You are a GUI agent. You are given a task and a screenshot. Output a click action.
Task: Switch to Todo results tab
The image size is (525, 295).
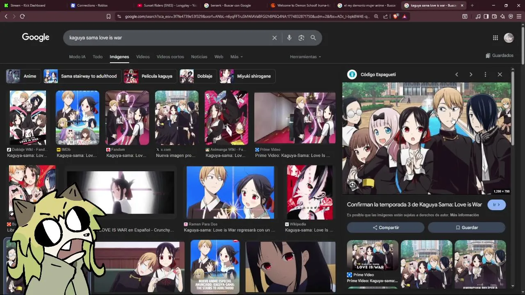(98, 57)
